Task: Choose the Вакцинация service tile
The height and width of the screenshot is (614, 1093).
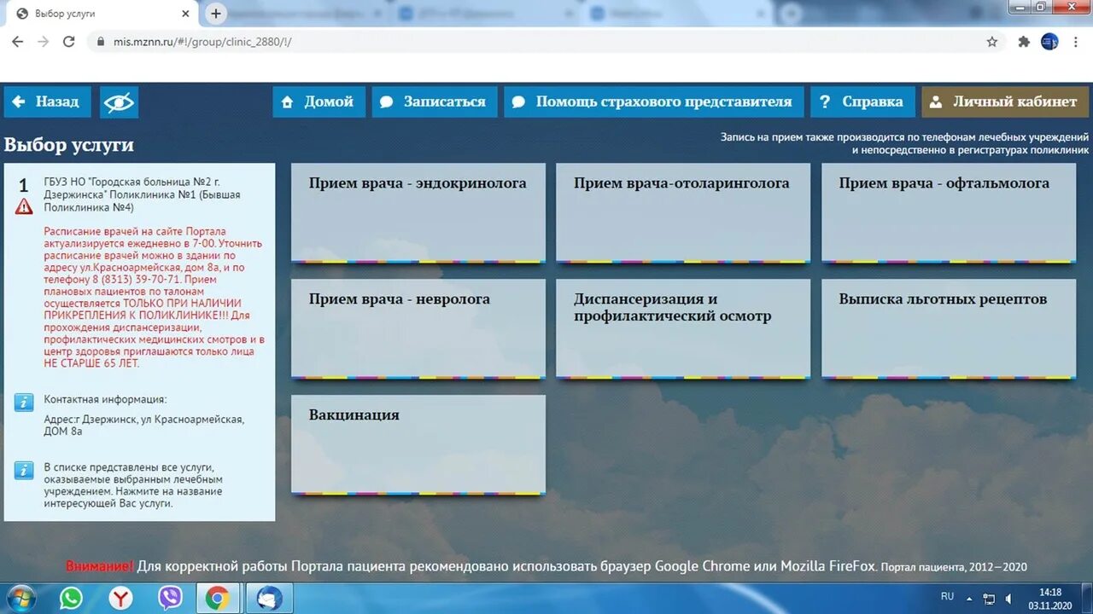Action: (418, 444)
